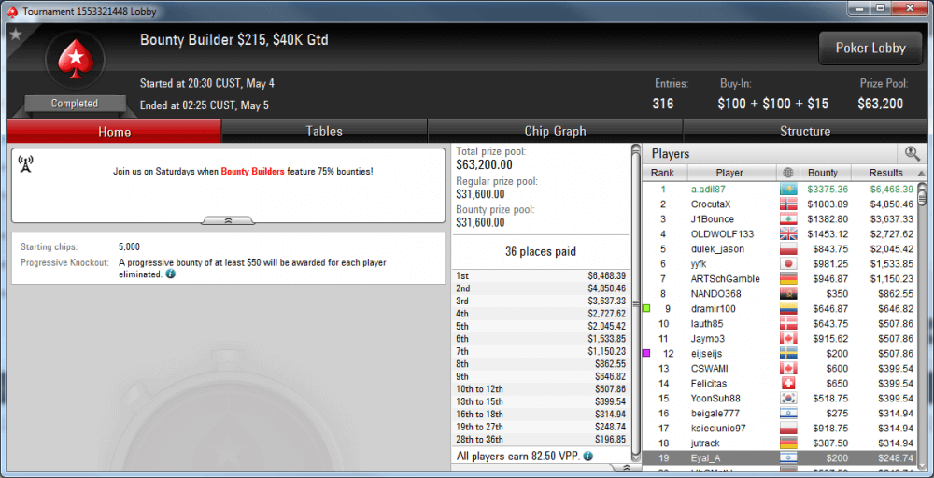934x478 pixels.
Task: Click the PokerStars spade logo
Action: click(x=75, y=60)
